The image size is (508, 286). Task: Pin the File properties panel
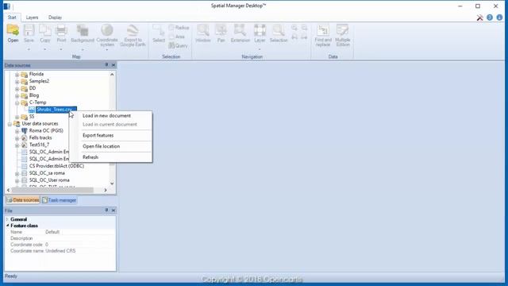[106, 210]
